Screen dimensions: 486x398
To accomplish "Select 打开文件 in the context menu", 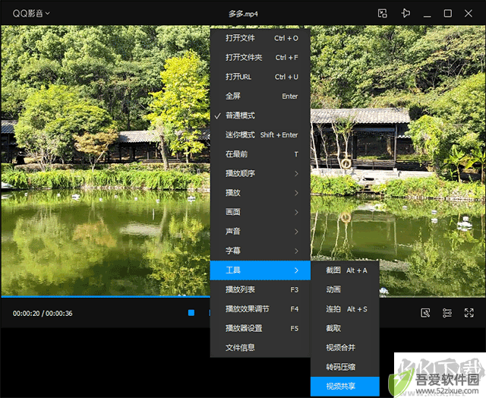I will (260, 38).
